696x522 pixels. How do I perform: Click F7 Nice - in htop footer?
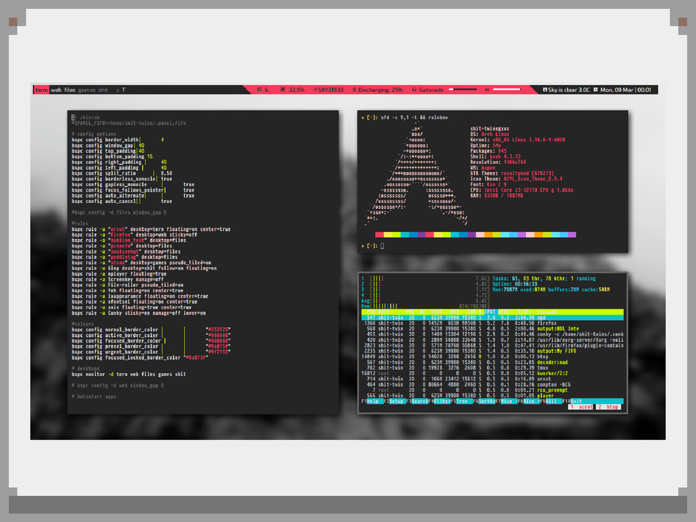pos(506,401)
